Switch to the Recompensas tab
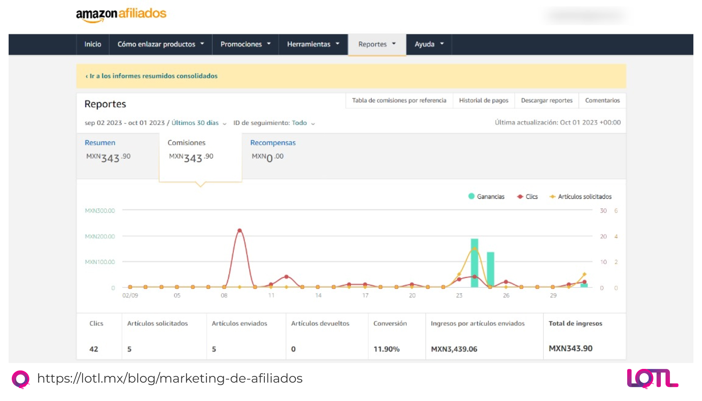702x401 pixels. click(273, 143)
